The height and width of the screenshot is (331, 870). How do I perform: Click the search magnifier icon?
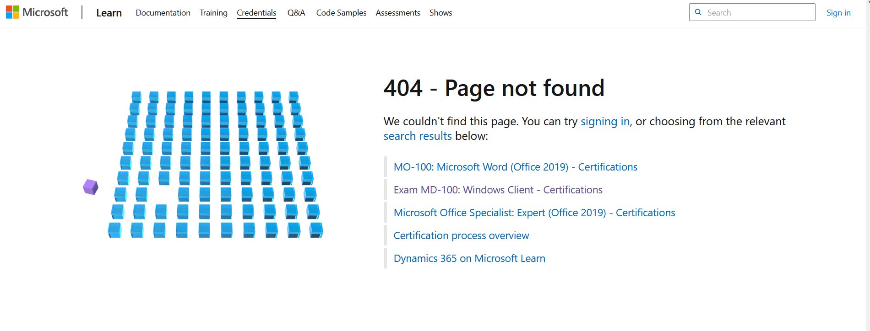click(698, 12)
